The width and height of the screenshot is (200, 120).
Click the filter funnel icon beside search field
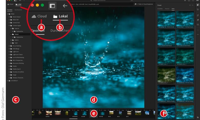click(132, 1)
